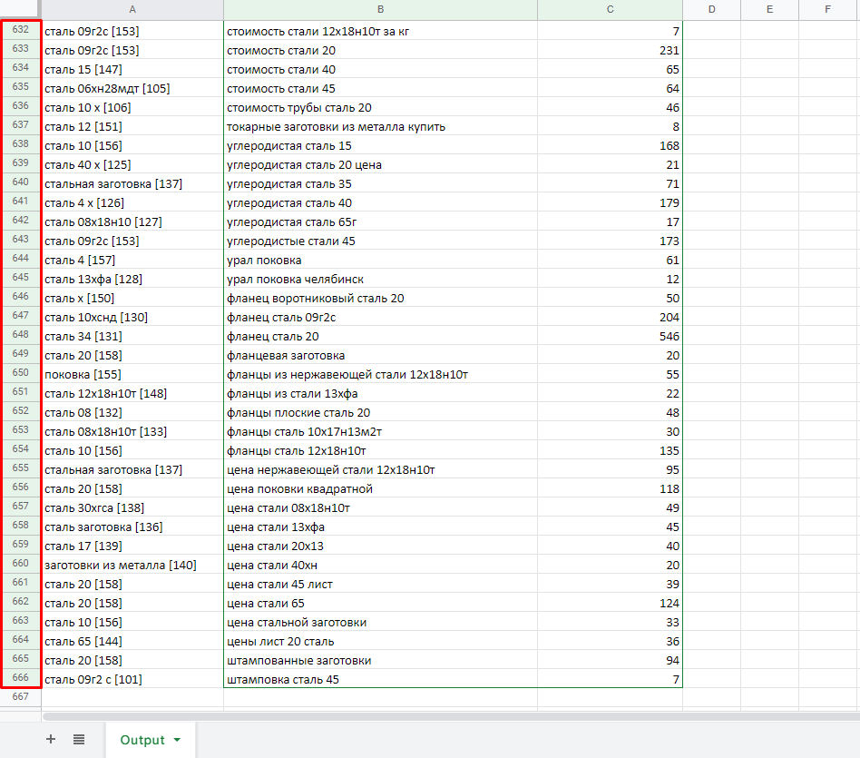This screenshot has height=758, width=860.
Task: Select column E header
Action: point(769,9)
